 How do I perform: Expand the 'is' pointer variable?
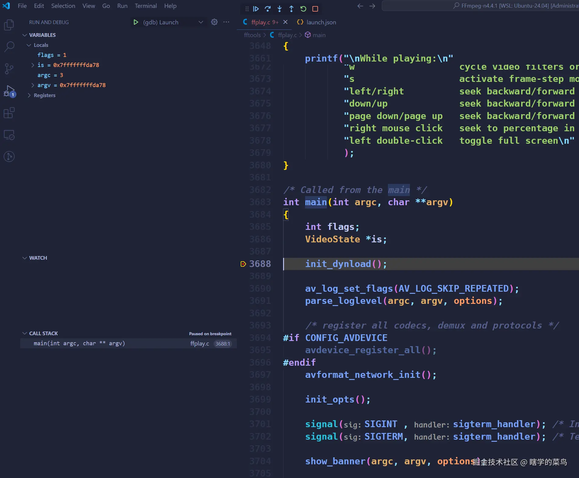click(x=33, y=65)
